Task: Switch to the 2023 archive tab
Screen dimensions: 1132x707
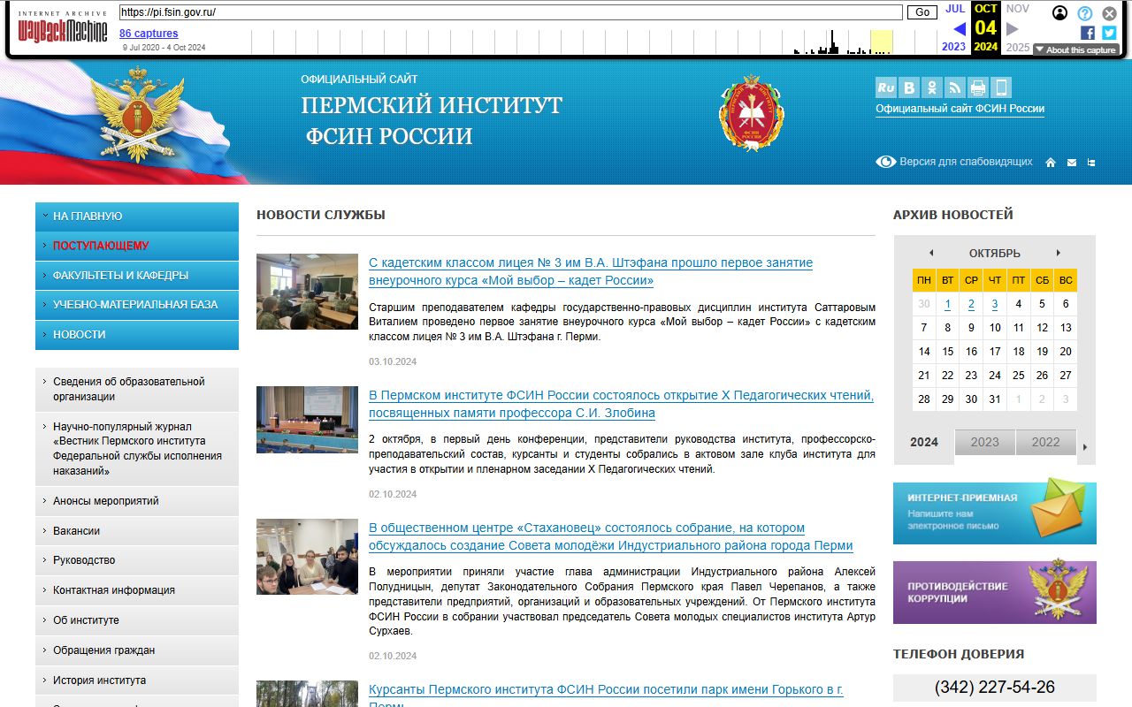Action: 984,442
